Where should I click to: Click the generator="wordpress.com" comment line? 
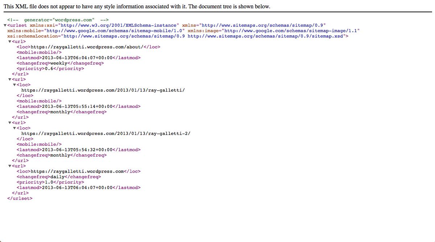click(x=58, y=20)
